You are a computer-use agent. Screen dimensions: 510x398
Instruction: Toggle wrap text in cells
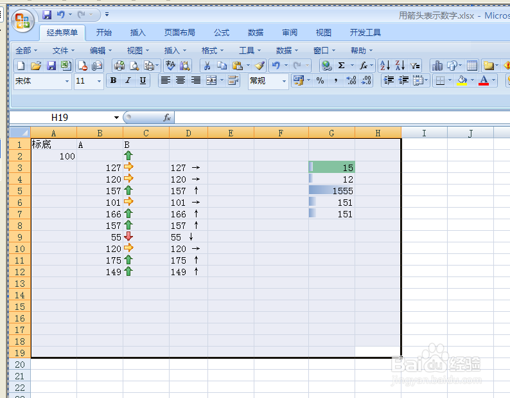233,80
